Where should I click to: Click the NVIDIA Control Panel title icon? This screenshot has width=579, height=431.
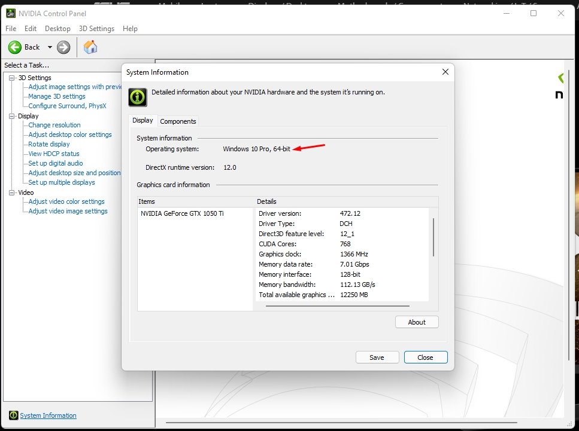[x=11, y=13]
